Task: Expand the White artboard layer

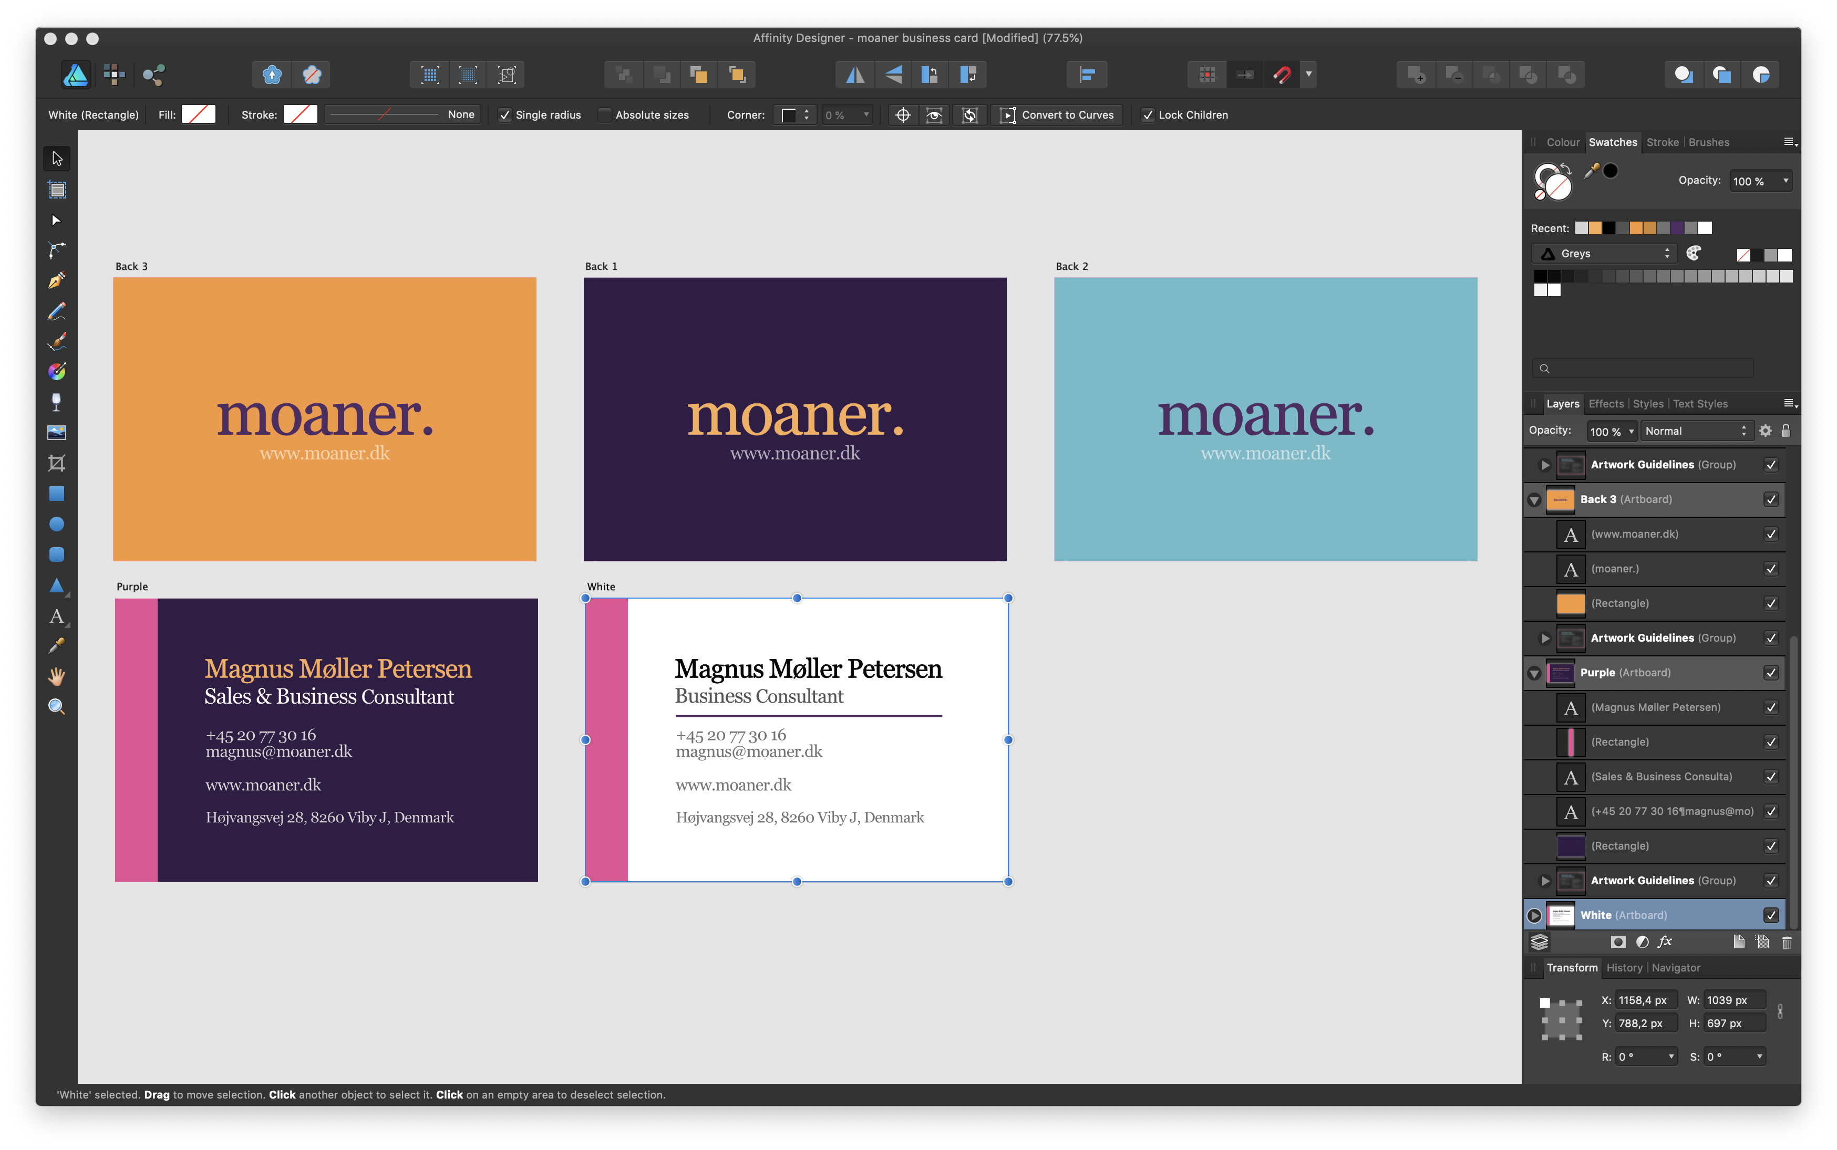Action: tap(1534, 916)
